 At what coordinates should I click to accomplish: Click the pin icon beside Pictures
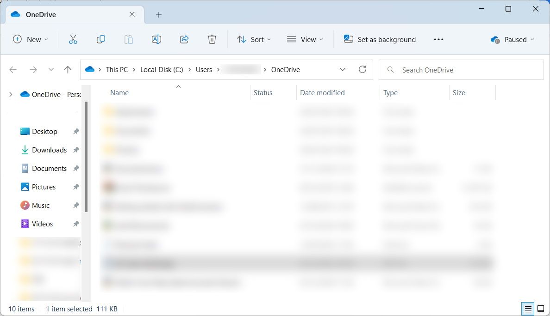click(x=76, y=187)
